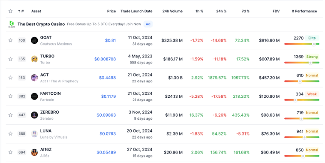Sort by Trade Launch Date header
This screenshot has width=325, height=163.
click(x=136, y=11)
